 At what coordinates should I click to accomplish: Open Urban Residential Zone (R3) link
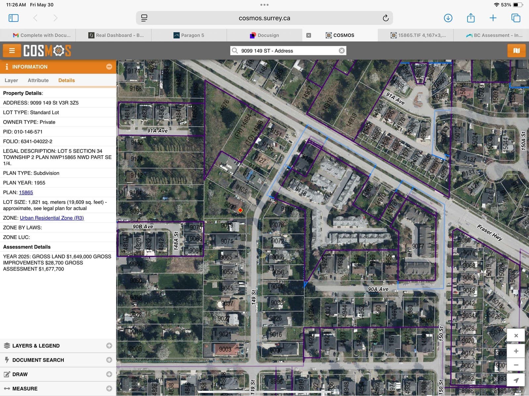(x=52, y=218)
